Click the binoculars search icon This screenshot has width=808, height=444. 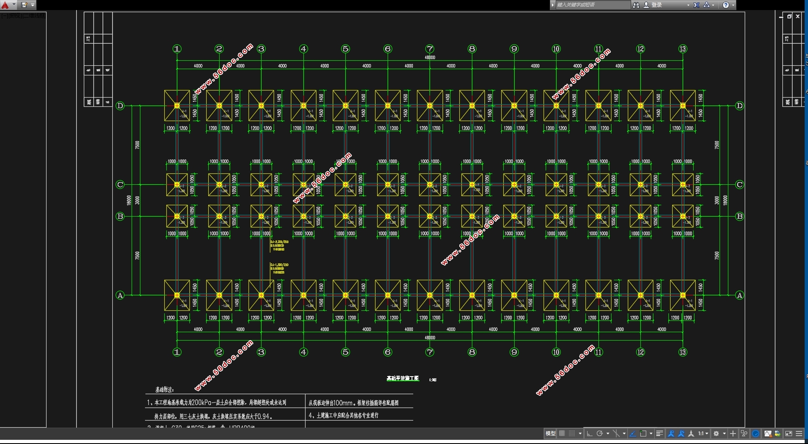click(x=636, y=5)
